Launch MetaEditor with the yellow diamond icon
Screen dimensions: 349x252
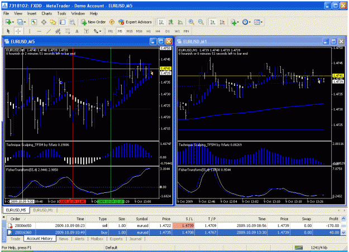click(x=112, y=22)
